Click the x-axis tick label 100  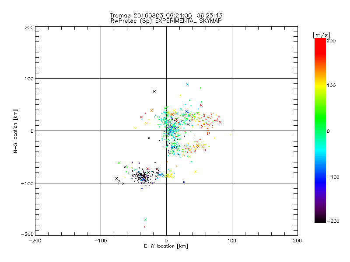(232, 241)
